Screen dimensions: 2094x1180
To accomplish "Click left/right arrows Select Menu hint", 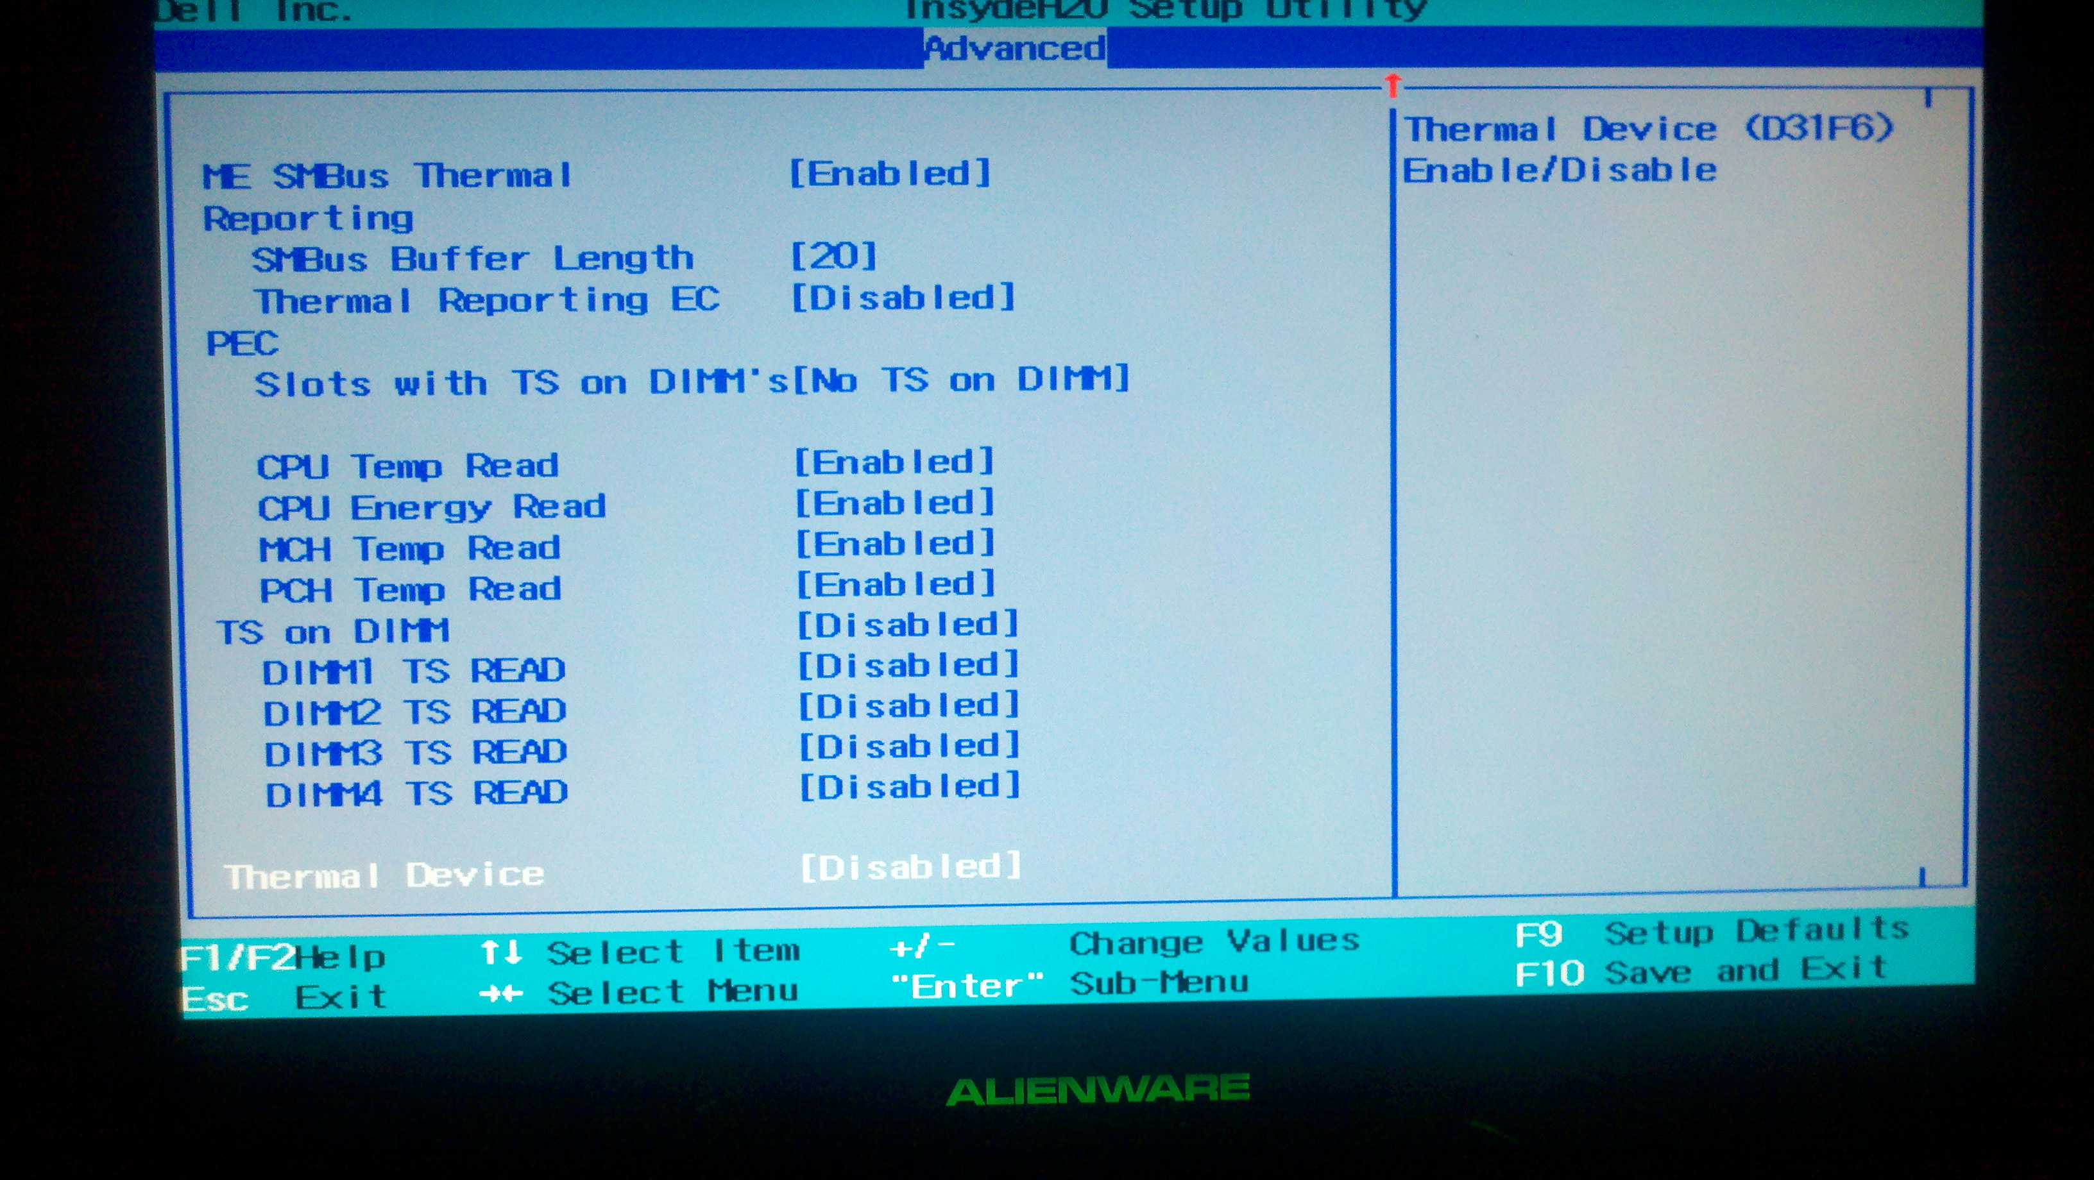I will pos(639,992).
